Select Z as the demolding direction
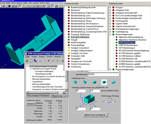 tap(109, 99)
